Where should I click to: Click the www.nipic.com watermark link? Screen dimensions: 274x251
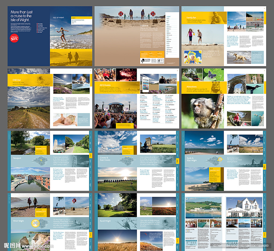(x=37, y=246)
